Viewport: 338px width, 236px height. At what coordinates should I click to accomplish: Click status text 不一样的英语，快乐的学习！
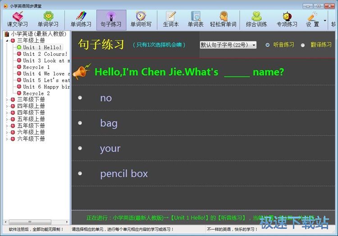[x=232, y=229]
